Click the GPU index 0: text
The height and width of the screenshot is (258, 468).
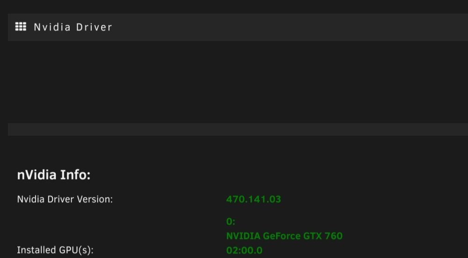(231, 222)
